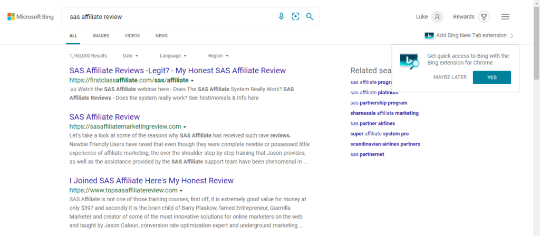Click Add Bing New Tab extension link
Image resolution: width=540 pixels, height=236 pixels.
[x=471, y=35]
